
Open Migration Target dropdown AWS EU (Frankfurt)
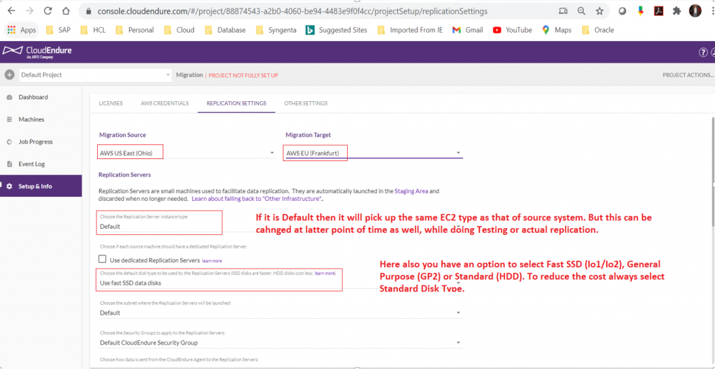374,153
